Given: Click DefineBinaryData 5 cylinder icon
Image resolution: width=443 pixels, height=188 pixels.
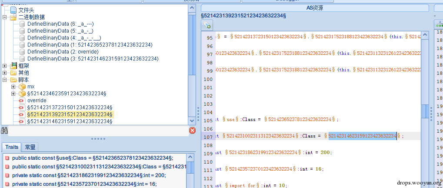Looking at the screenshot, I should coord(22,31).
